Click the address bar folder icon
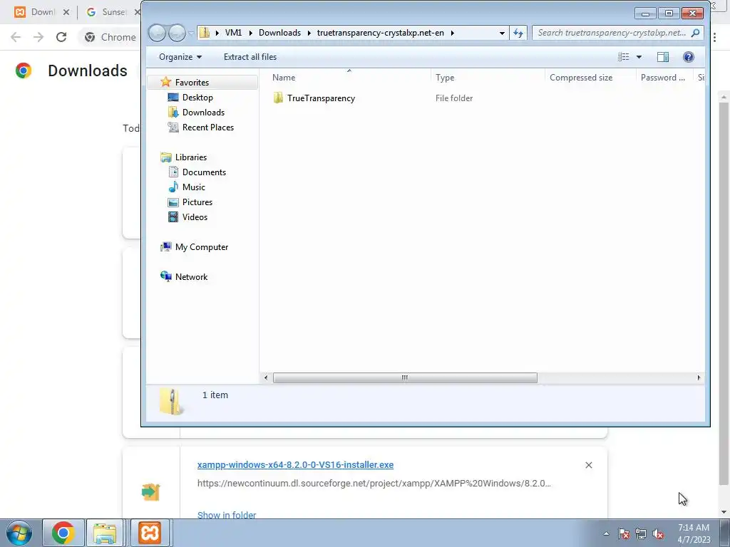The width and height of the screenshot is (730, 547). point(205,33)
